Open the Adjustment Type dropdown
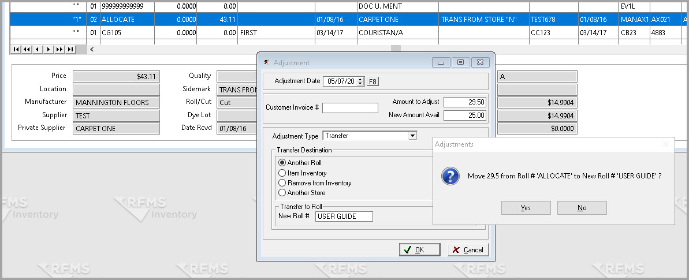The height and width of the screenshot is (280, 689). click(x=412, y=136)
